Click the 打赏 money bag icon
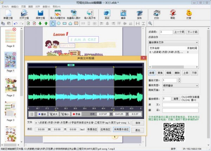This screenshot has width=211, height=151. [189, 14]
